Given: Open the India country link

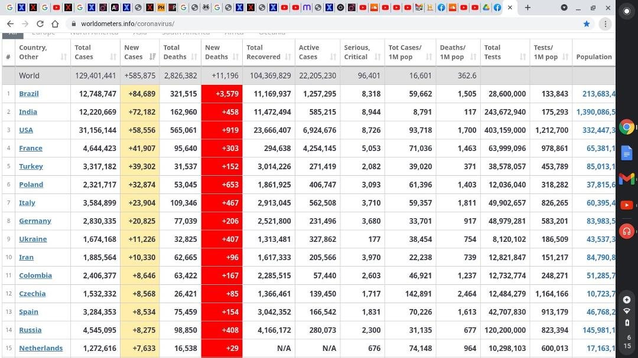Looking at the screenshot, I should (x=28, y=111).
